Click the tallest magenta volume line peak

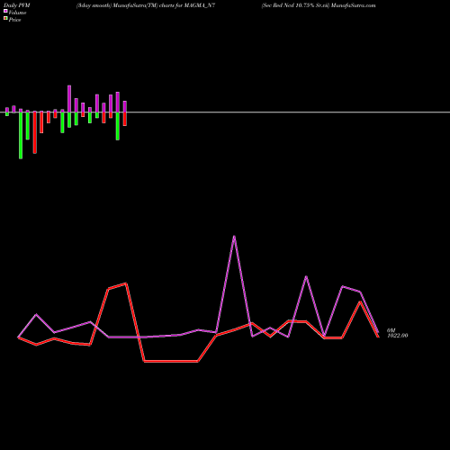234,237
